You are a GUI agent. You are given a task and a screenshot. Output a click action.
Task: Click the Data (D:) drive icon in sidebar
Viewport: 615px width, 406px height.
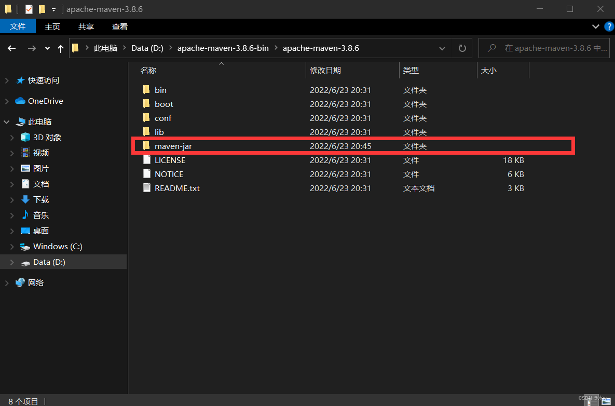coord(25,263)
